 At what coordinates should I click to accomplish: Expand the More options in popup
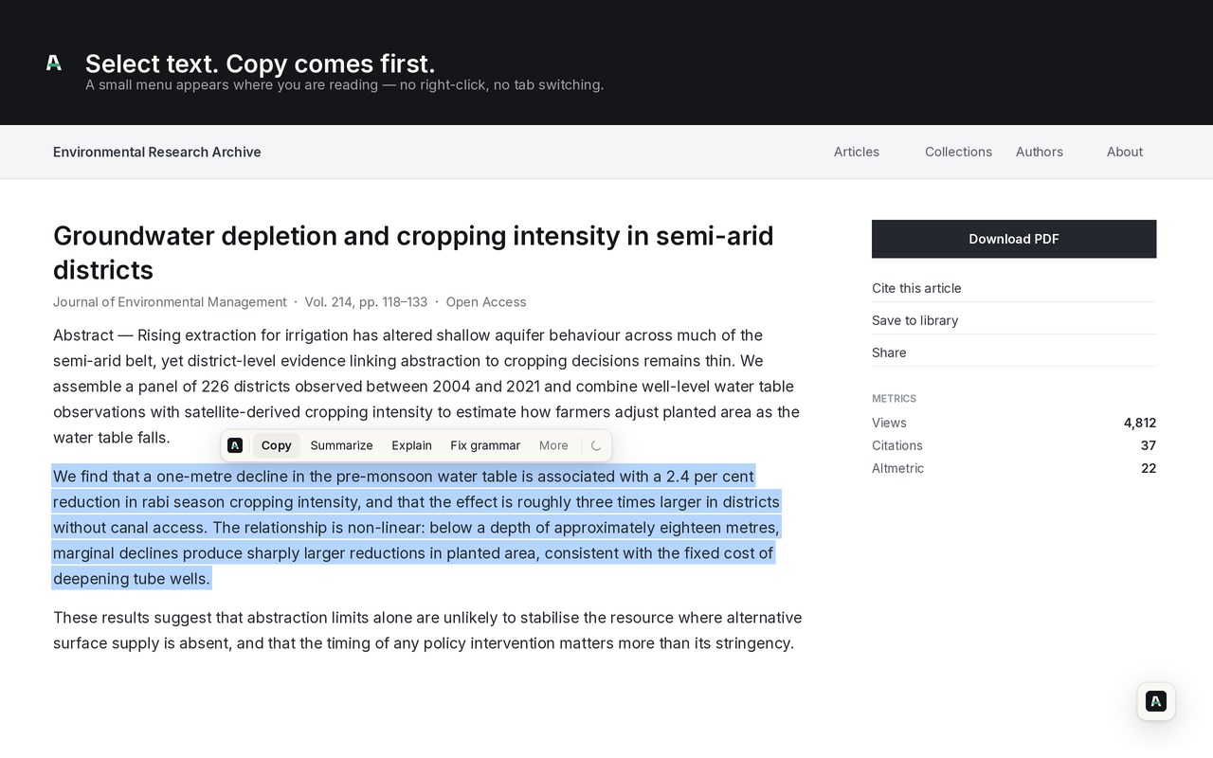click(553, 445)
